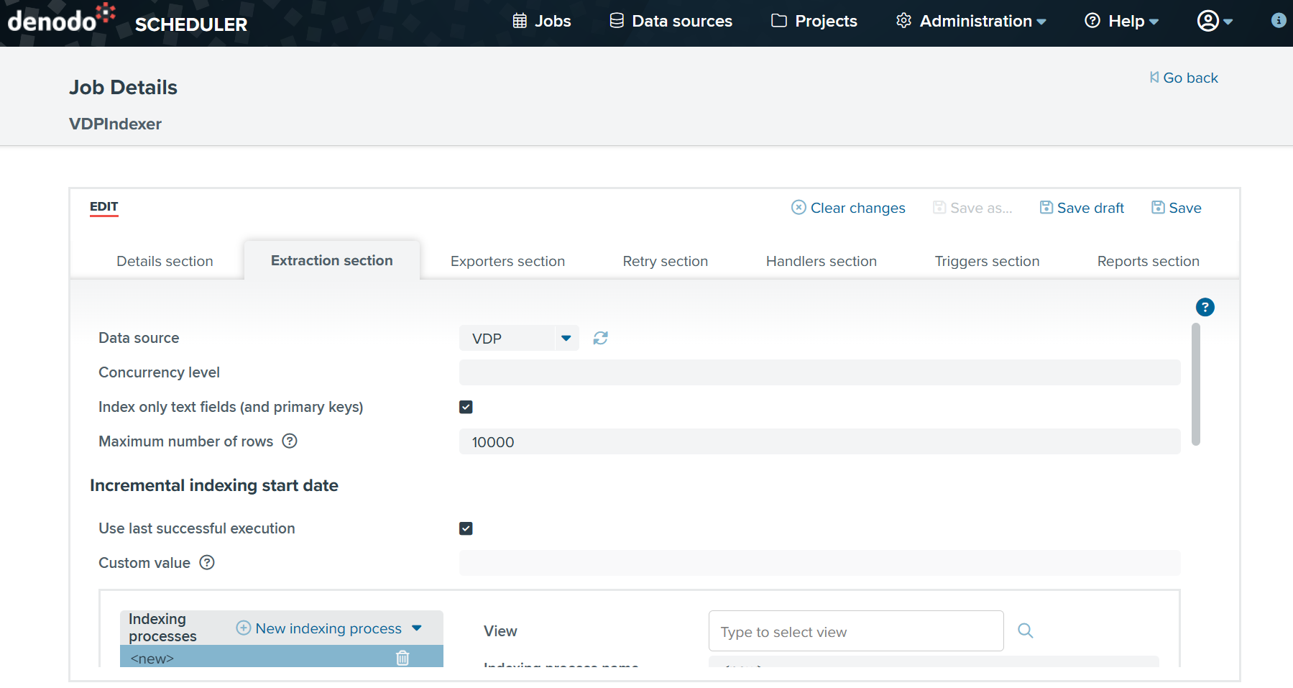Disable Use last successful execution

[466, 528]
